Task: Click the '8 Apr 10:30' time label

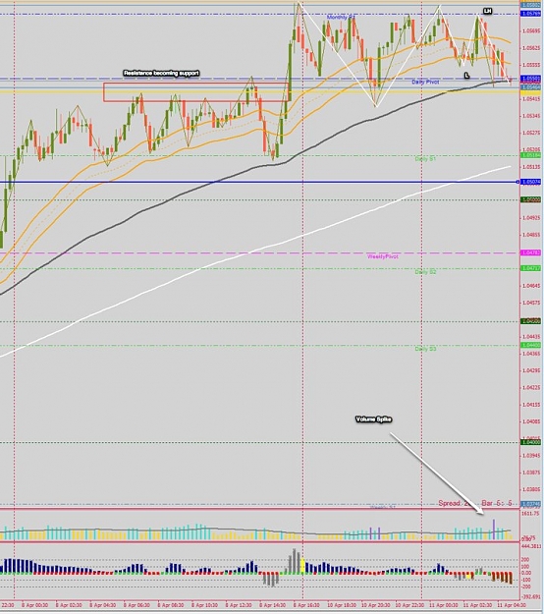Action: pos(204,605)
